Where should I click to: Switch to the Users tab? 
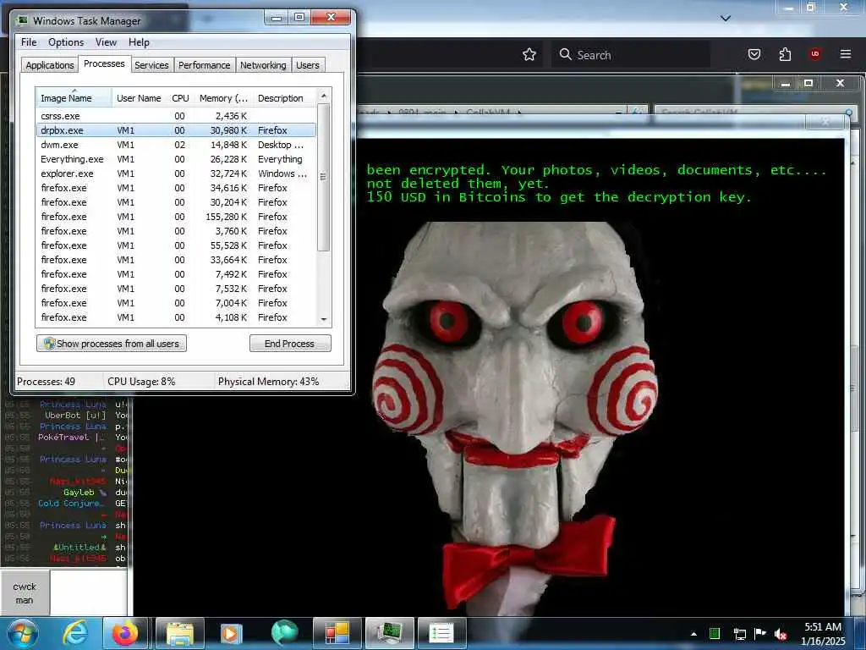point(308,65)
